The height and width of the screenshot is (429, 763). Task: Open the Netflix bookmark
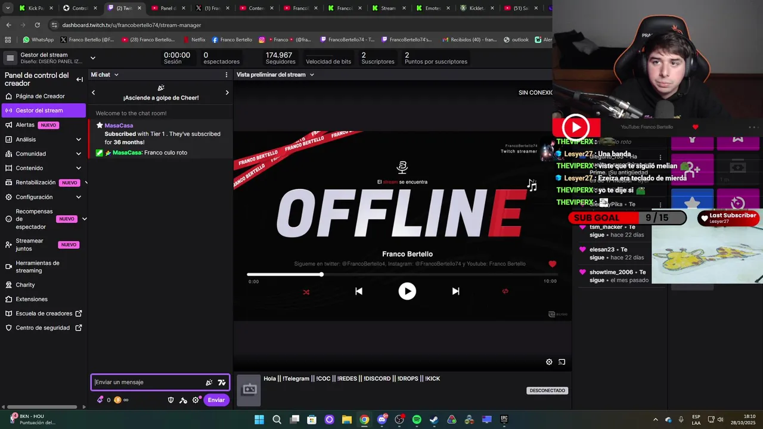[194, 40]
